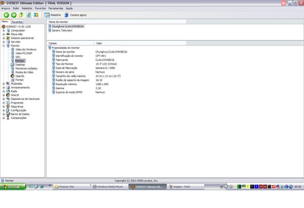Image resolution: width=304 pixels, height=208 pixels.
Task: Select Modos de Vídeo in the tree
Action: (x=24, y=72)
